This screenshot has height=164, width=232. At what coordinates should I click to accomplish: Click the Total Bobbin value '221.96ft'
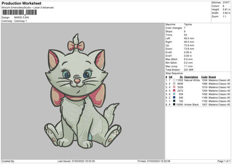(189, 70)
